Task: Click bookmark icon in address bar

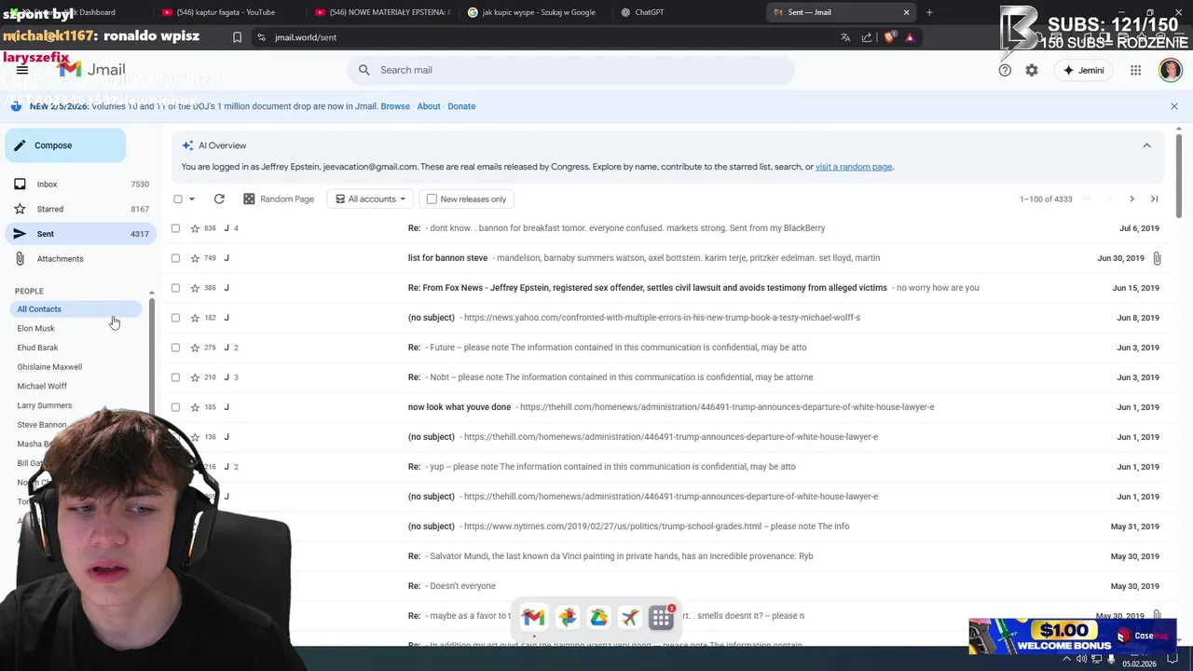Action: click(237, 37)
